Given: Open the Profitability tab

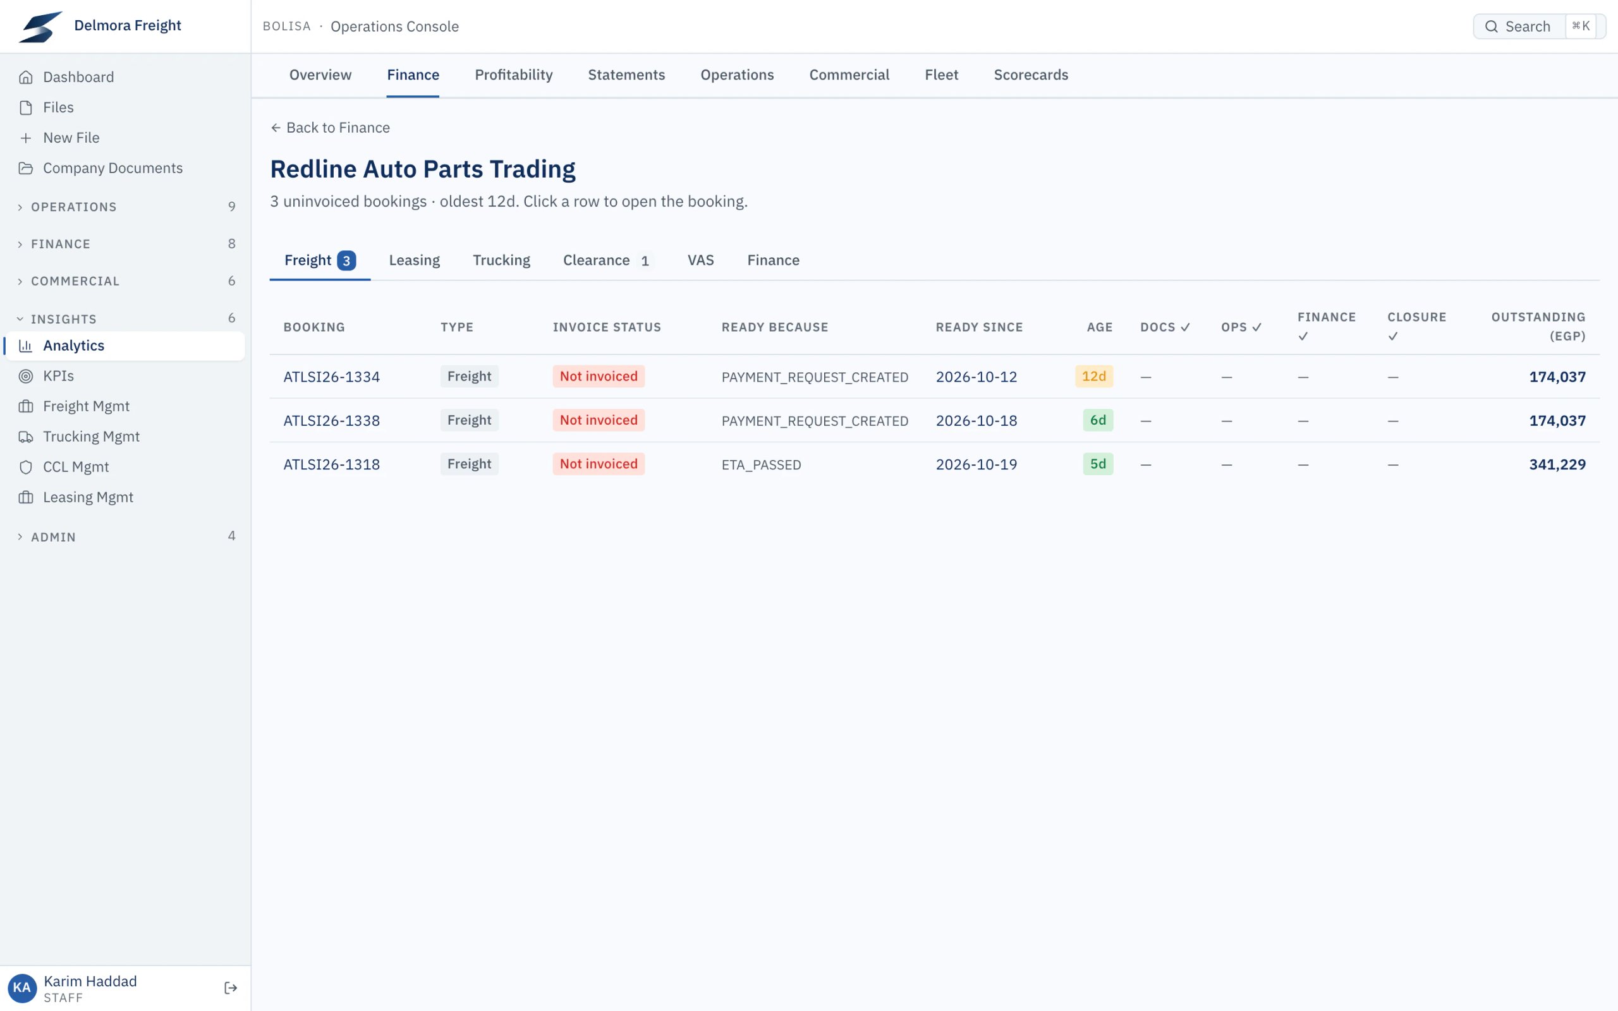Looking at the screenshot, I should pyautogui.click(x=513, y=75).
